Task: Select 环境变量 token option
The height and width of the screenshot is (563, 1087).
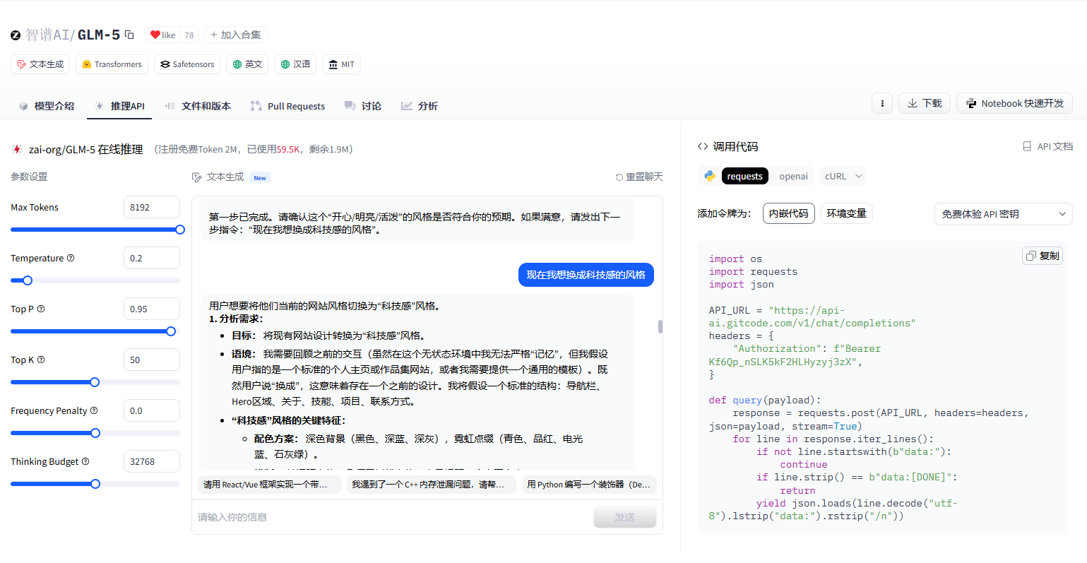Action: pos(847,213)
